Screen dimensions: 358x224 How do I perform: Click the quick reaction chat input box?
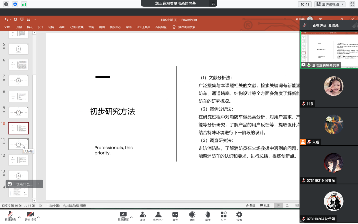pyautogui.click(x=24, y=184)
